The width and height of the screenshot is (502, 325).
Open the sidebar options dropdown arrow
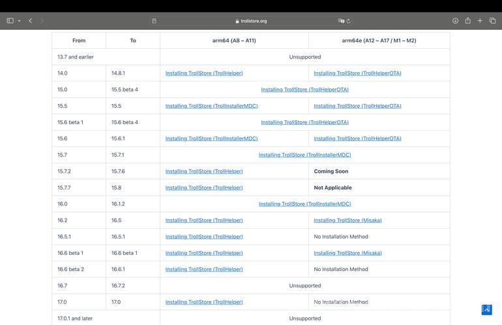click(x=19, y=21)
